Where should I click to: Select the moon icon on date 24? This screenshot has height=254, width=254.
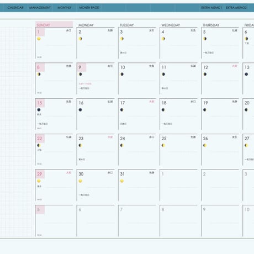point(122,145)
